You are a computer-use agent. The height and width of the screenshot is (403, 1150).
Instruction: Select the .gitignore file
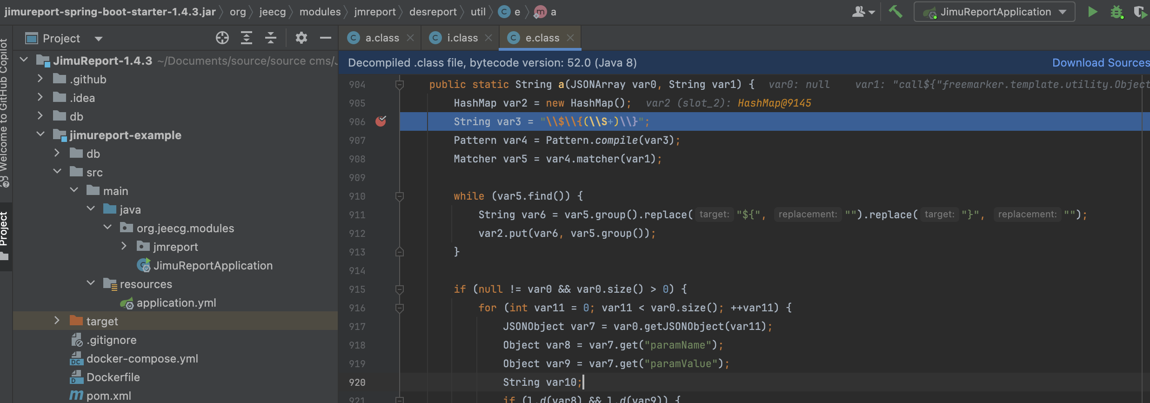[x=111, y=340]
